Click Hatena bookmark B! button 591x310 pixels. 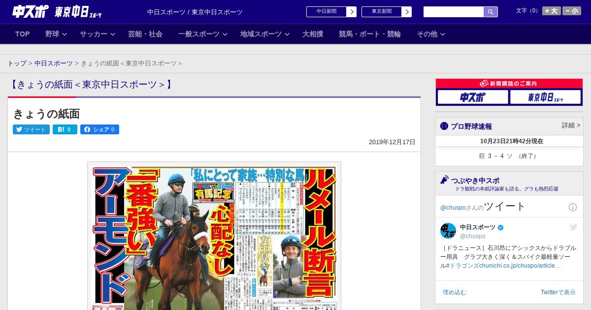point(65,129)
